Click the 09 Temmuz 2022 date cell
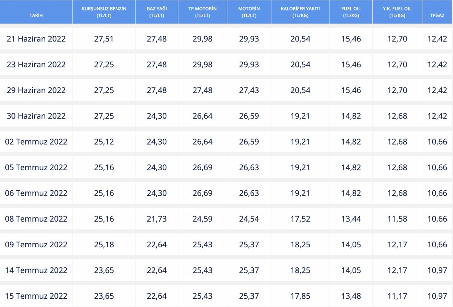This screenshot has width=453, height=307. 36,244
